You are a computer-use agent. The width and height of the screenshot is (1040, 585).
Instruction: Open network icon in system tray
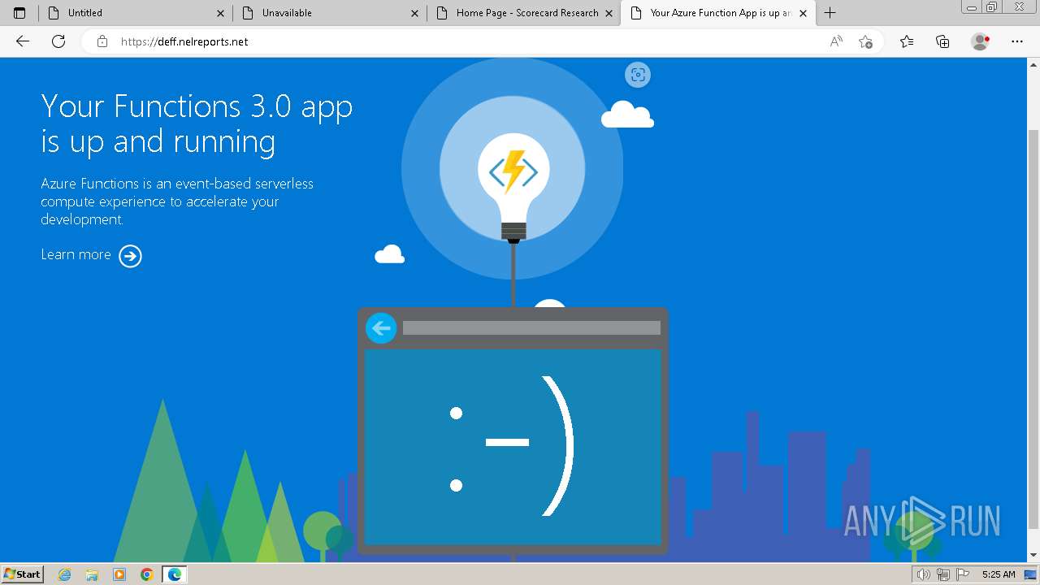(942, 574)
